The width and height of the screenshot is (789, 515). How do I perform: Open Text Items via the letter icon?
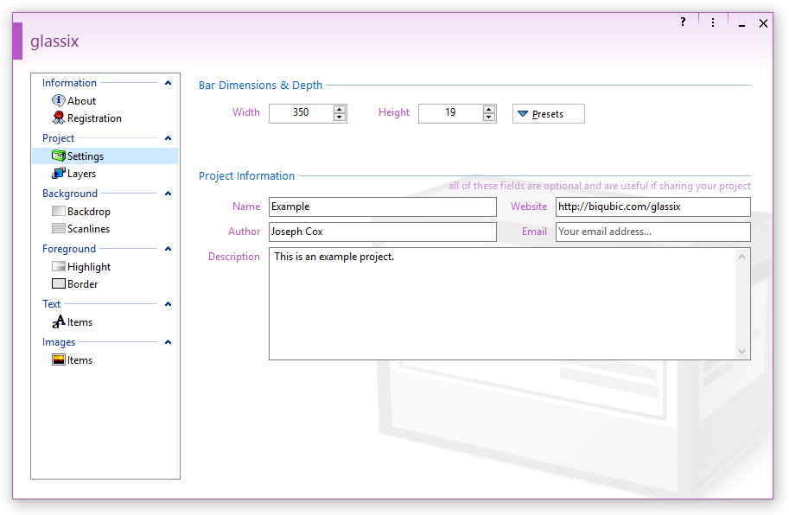pyautogui.click(x=59, y=322)
